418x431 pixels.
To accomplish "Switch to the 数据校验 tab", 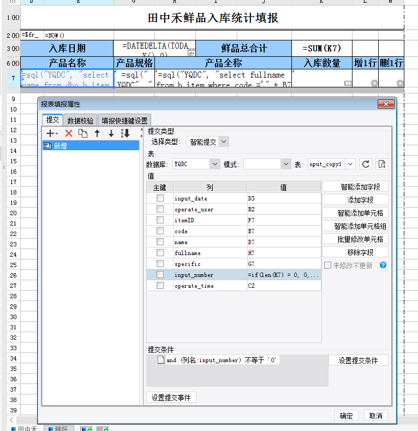I will (x=80, y=120).
